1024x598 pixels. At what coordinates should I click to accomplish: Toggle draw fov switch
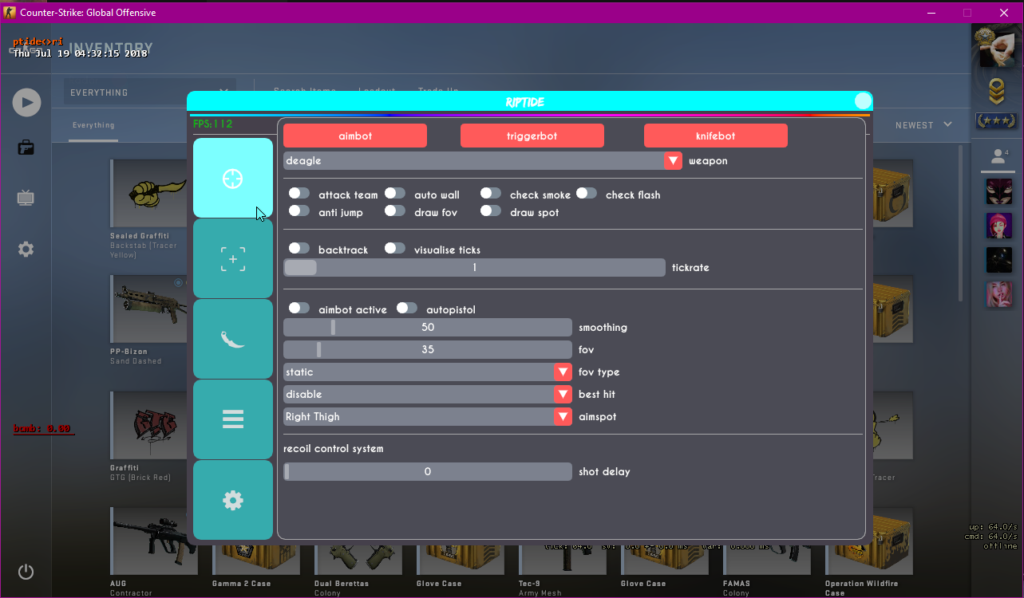pyautogui.click(x=395, y=210)
